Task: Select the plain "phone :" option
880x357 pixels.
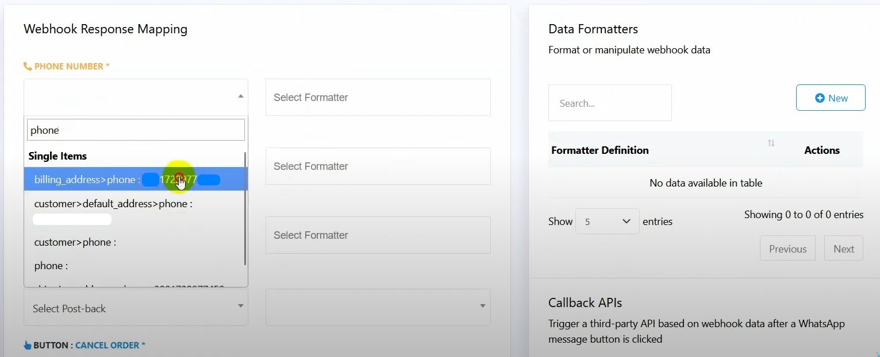Action: coord(51,266)
